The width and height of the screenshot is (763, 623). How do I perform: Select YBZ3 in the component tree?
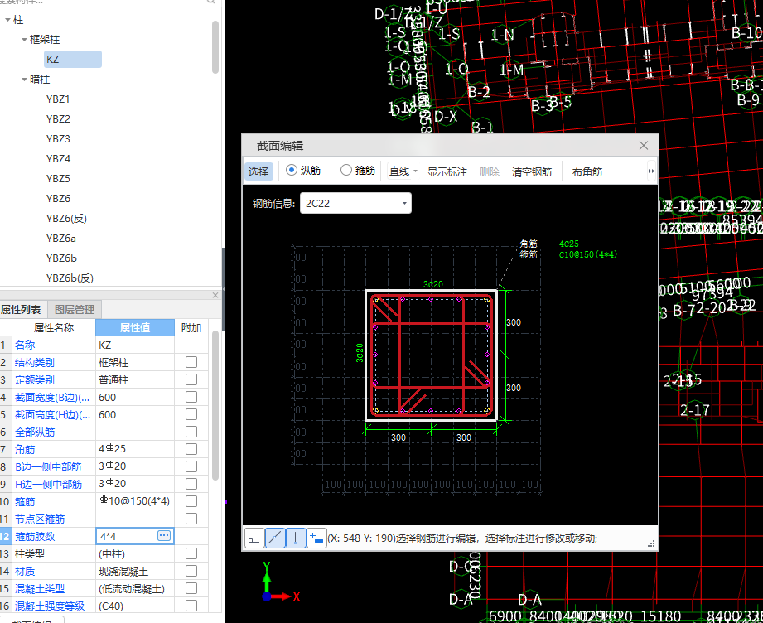point(58,139)
